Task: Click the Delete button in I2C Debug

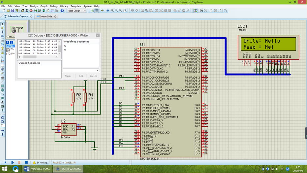Action: tap(93, 76)
